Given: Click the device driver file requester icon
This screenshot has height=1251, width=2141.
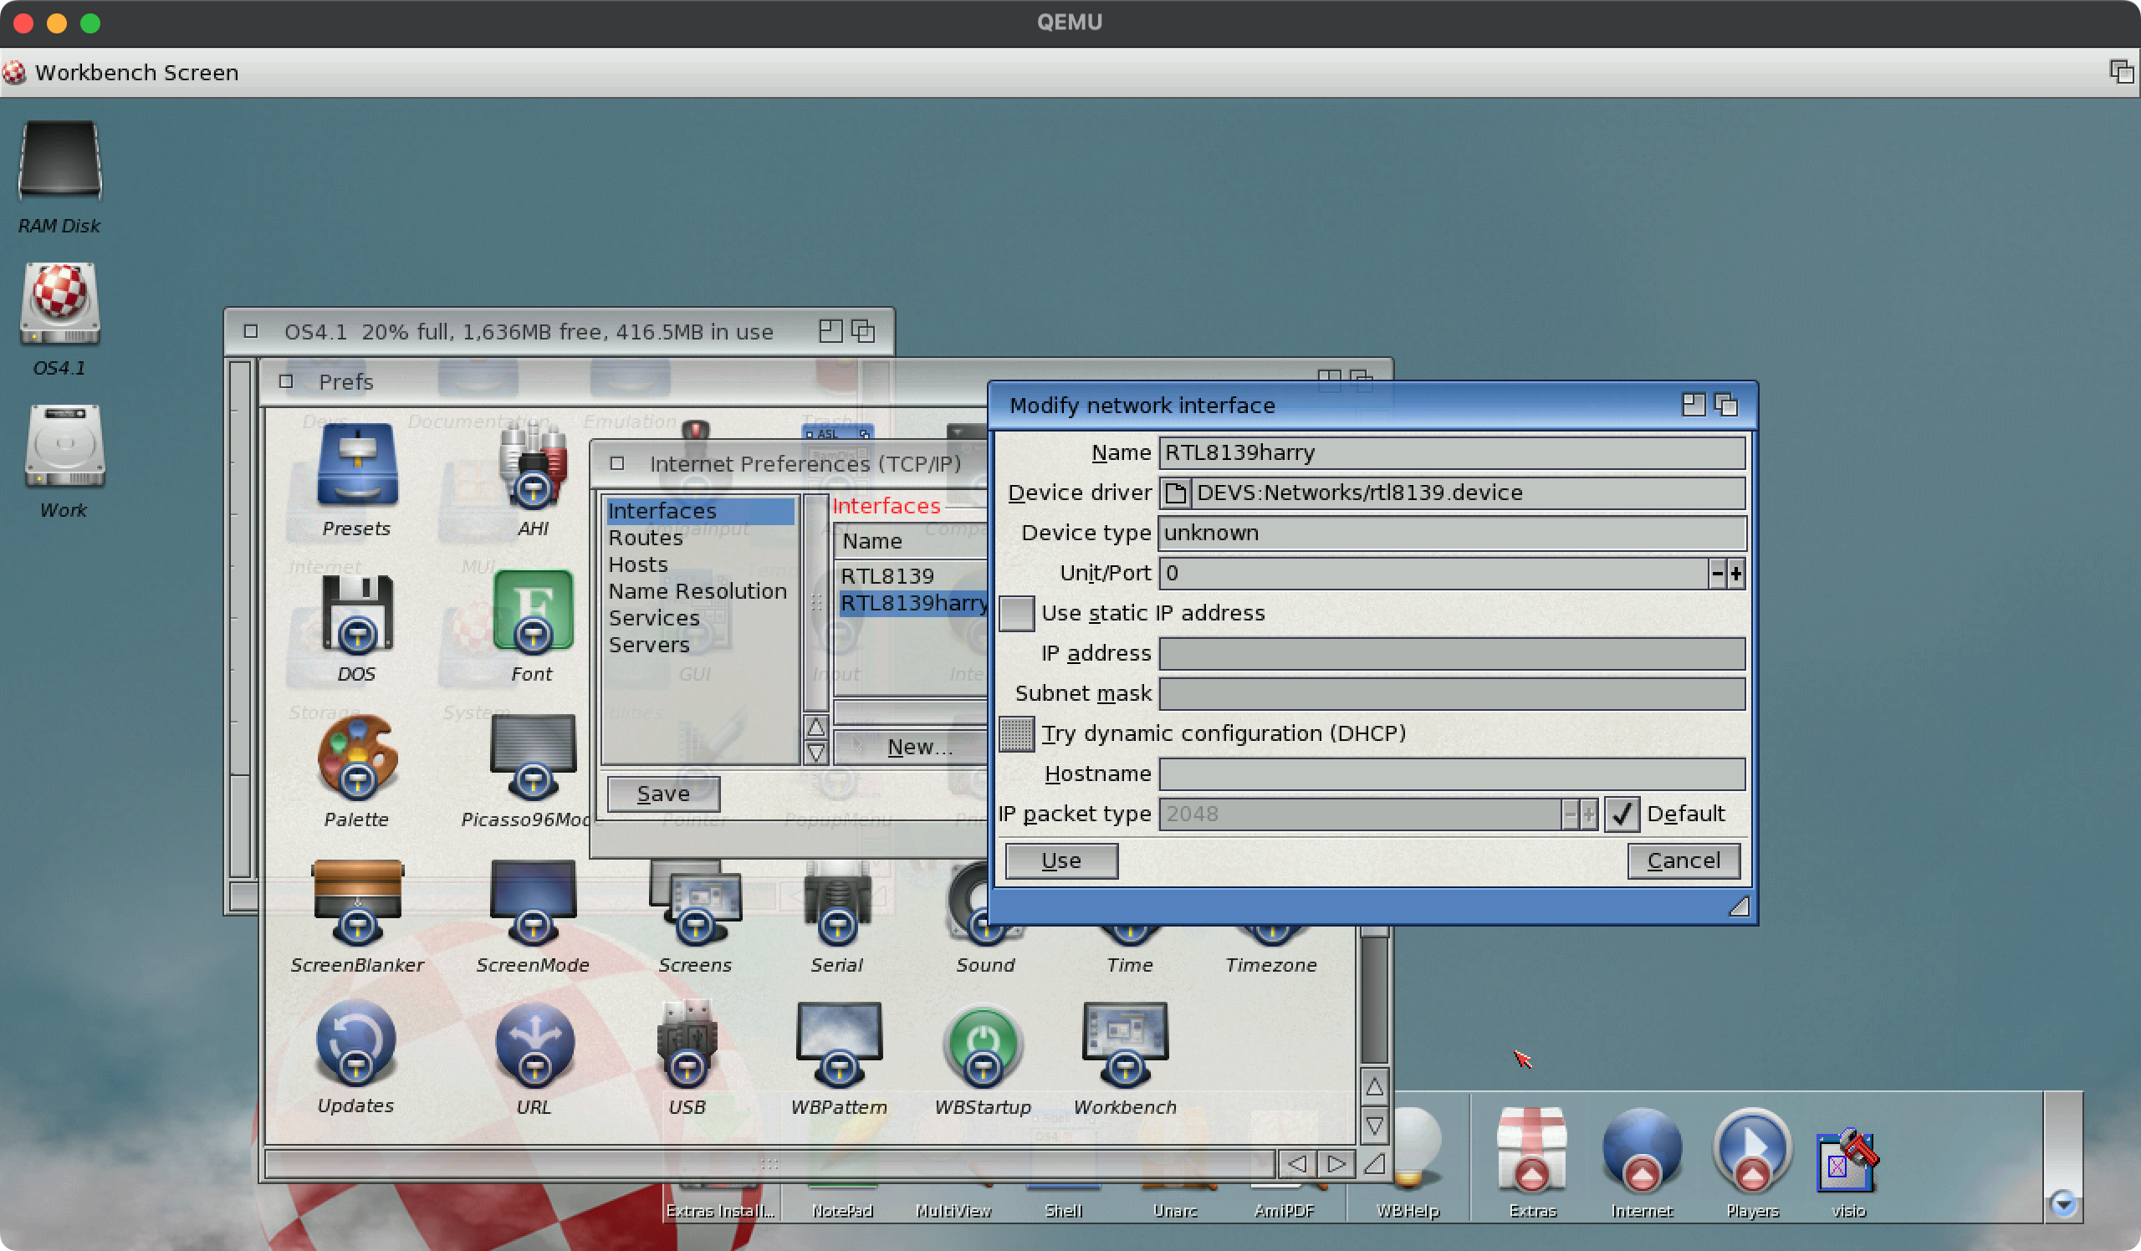Looking at the screenshot, I should point(1176,493).
